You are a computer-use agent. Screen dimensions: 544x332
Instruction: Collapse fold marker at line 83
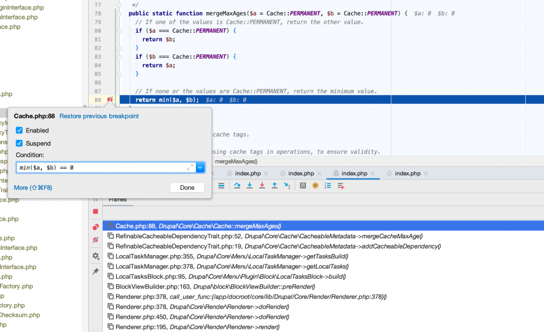(119, 57)
